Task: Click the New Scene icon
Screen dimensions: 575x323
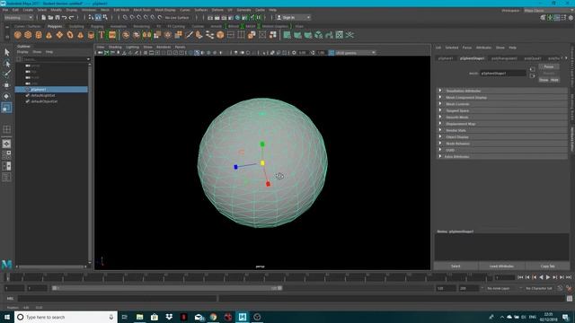Action: pos(44,18)
